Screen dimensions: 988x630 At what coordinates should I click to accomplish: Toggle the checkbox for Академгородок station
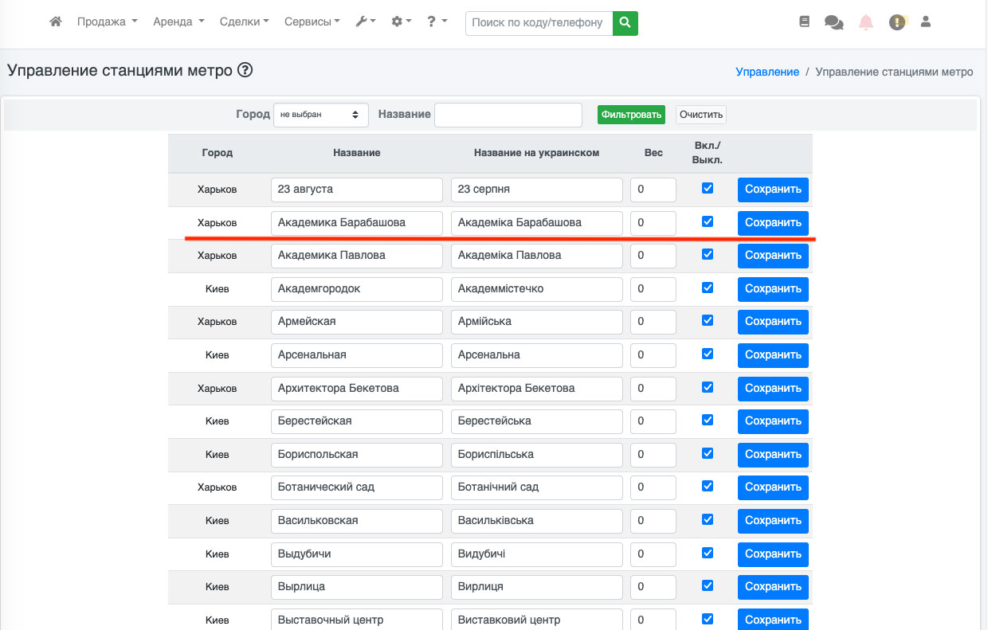tap(708, 288)
